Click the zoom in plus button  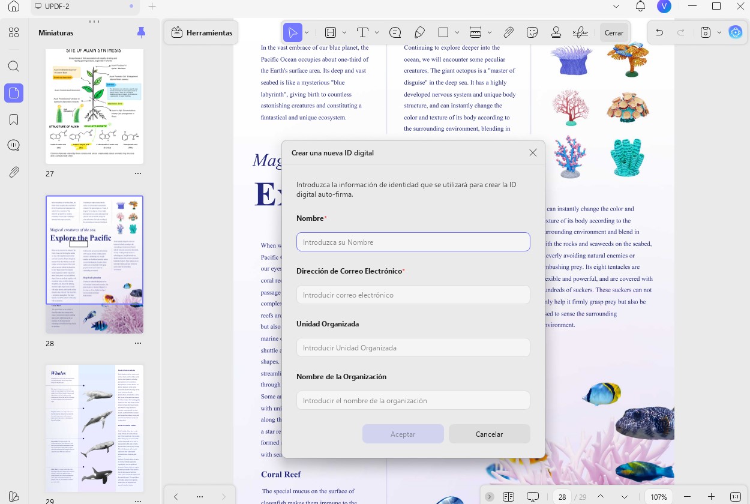pos(712,497)
